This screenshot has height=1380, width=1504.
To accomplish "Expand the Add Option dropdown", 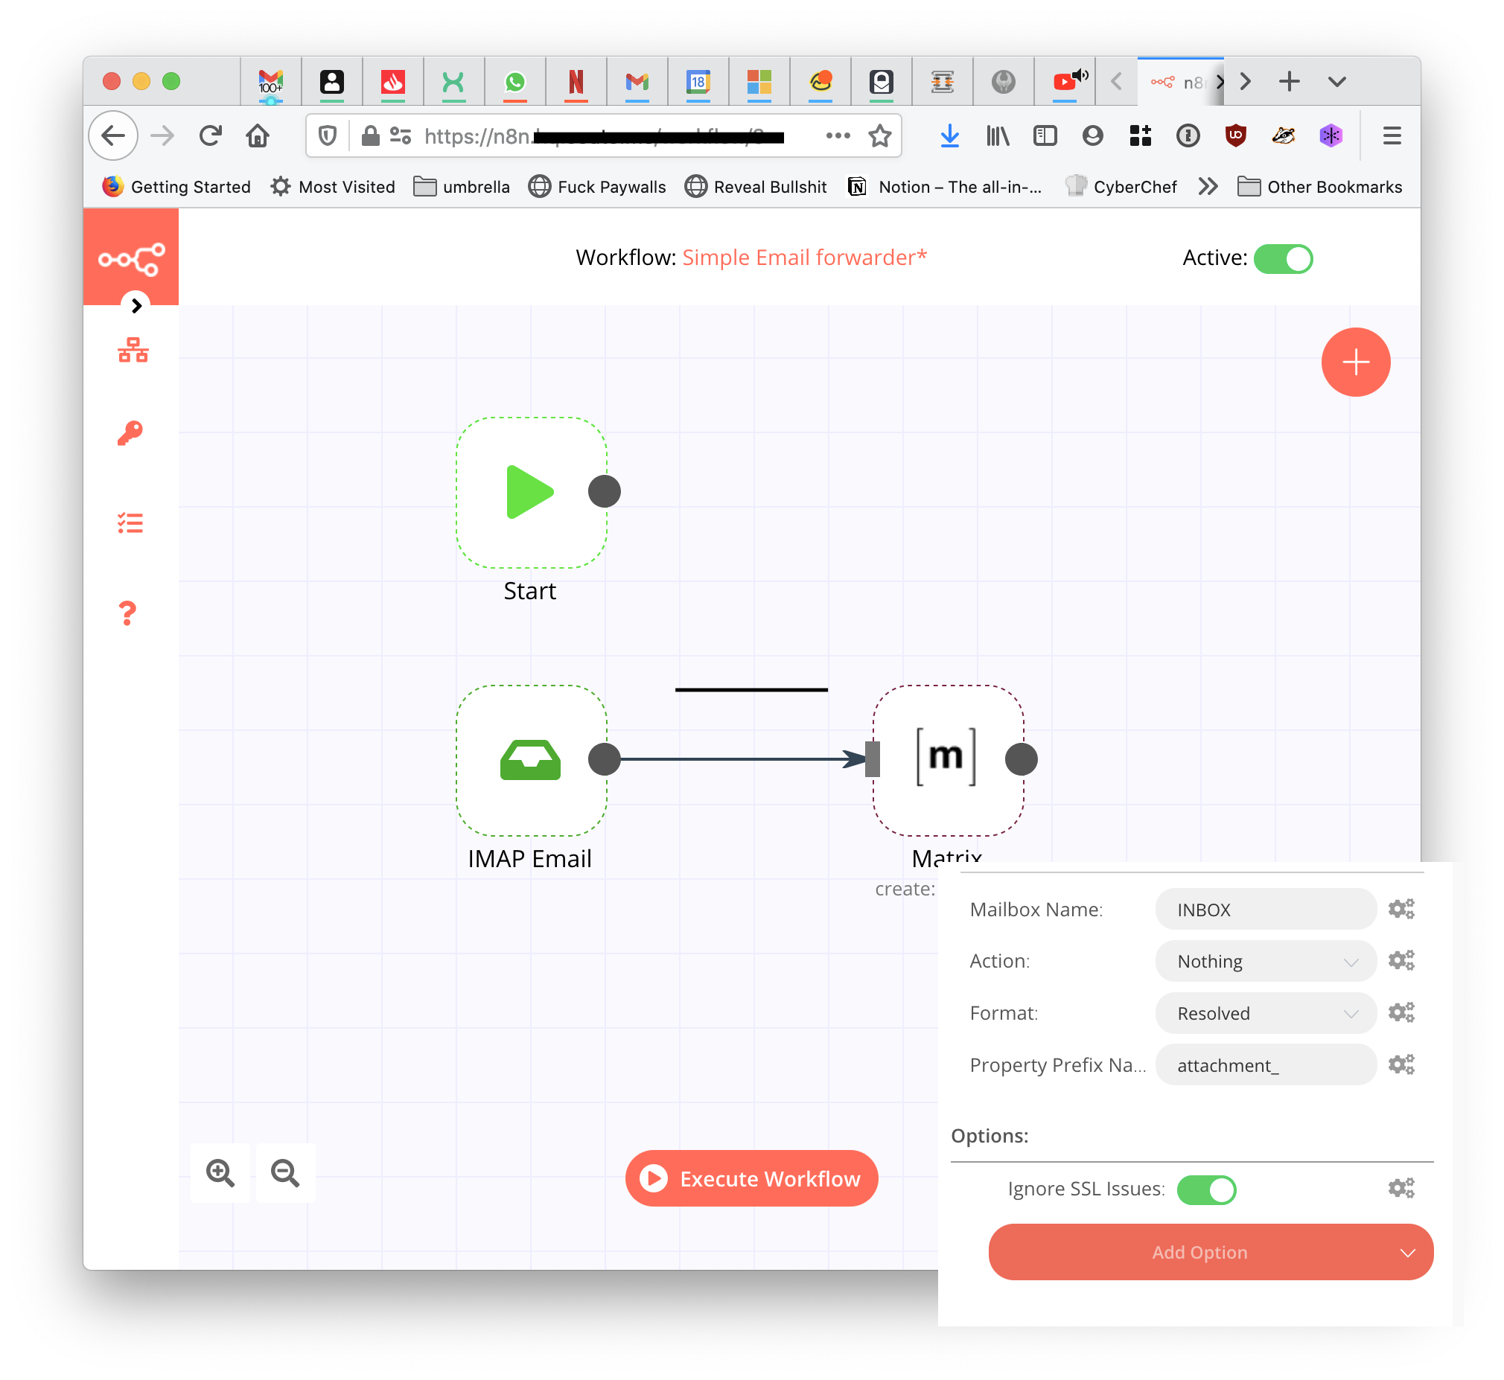I will click(x=1210, y=1252).
